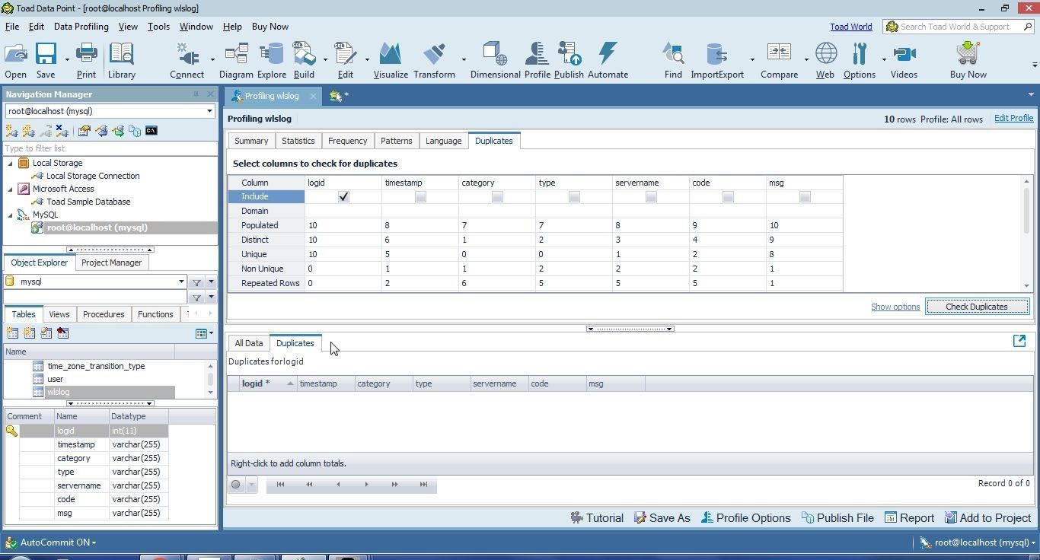
Task: Click the Show options link
Action: click(895, 307)
